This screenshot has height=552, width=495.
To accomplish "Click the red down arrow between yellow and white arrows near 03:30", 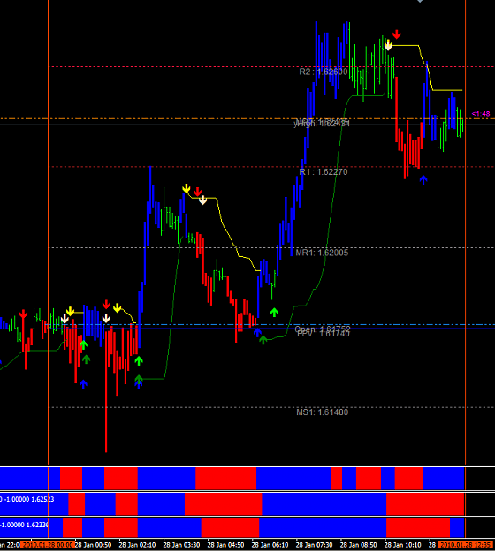I will click(197, 192).
